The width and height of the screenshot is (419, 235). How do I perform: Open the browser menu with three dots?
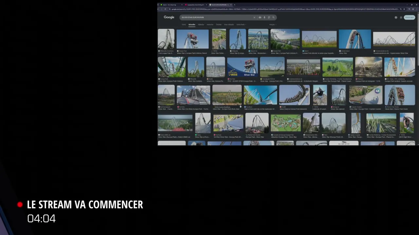coord(416,9)
